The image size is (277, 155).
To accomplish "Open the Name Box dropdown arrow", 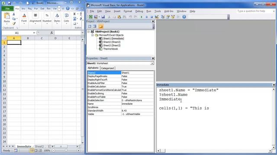I will click(x=34, y=33).
